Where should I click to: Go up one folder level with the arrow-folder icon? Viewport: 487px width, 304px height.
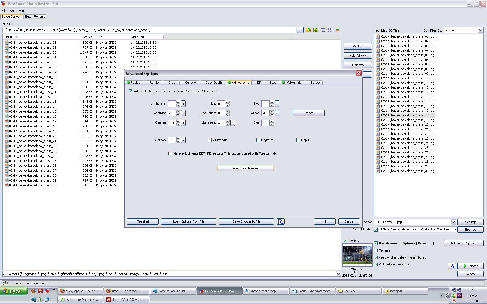[x=308, y=30]
